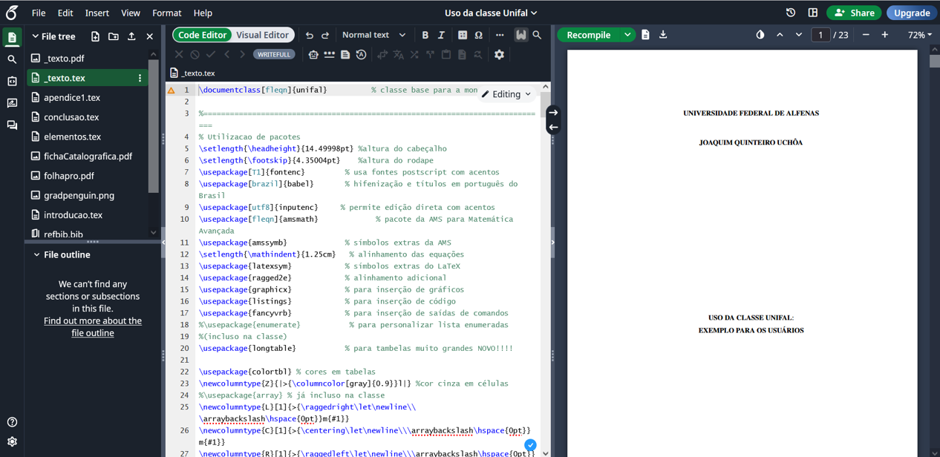Click the new file icon in File tree
This screenshot has height=457, width=940.
[x=95, y=36]
